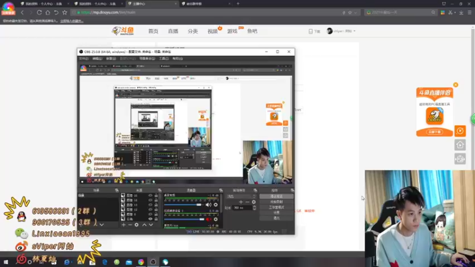Move selected source up
The image size is (475, 267).
coord(144,225)
